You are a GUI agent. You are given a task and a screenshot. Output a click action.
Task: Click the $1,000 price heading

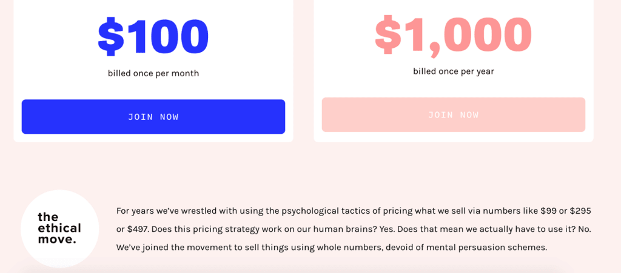[x=454, y=35]
